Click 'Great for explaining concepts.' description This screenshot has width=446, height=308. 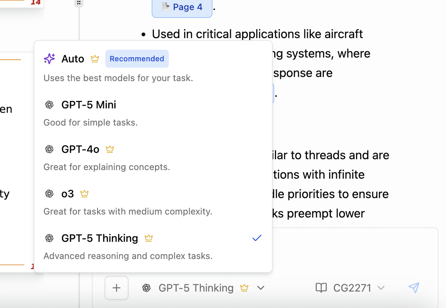tap(107, 167)
